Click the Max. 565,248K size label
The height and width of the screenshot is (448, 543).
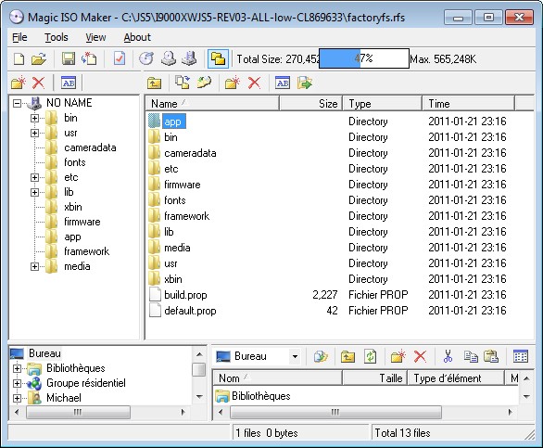443,59
